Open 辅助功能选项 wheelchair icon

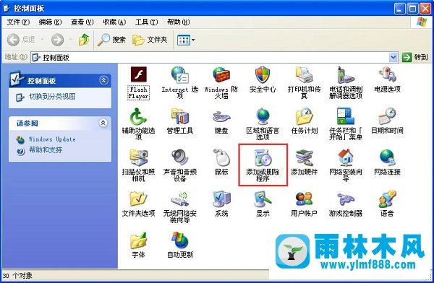coord(138,124)
